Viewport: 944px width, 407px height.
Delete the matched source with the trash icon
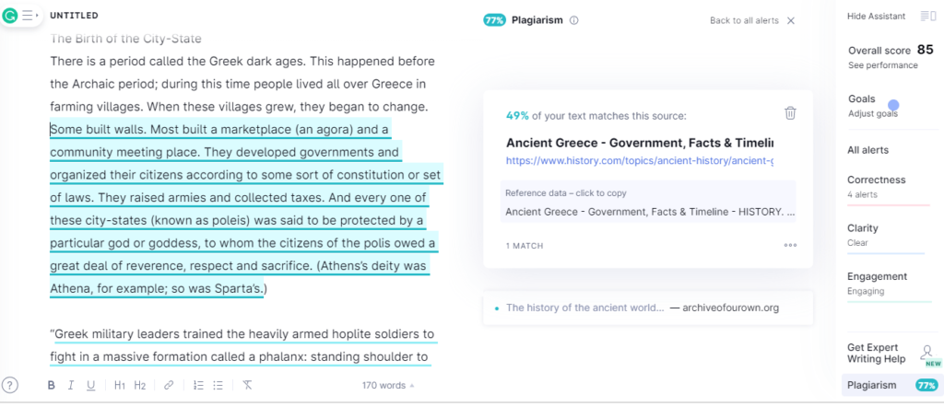point(790,113)
